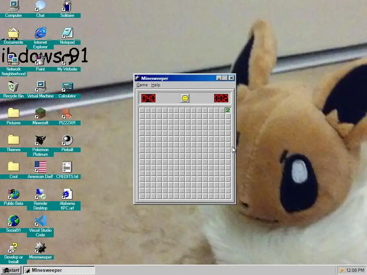Viewport: 367px width, 275px height.
Task: Minimize the Minesweeper window
Action: [x=219, y=78]
